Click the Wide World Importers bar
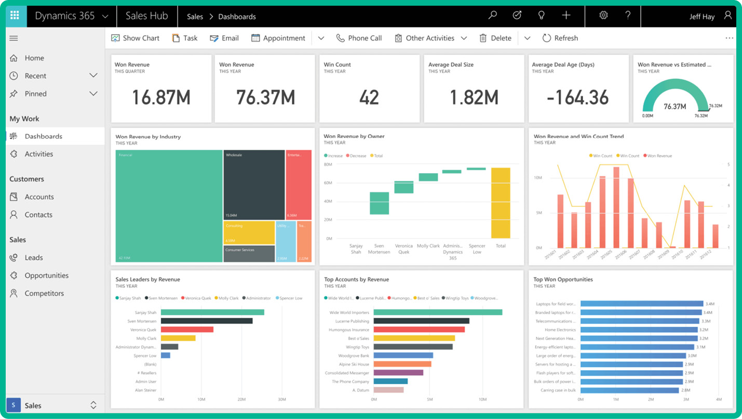 click(x=438, y=312)
